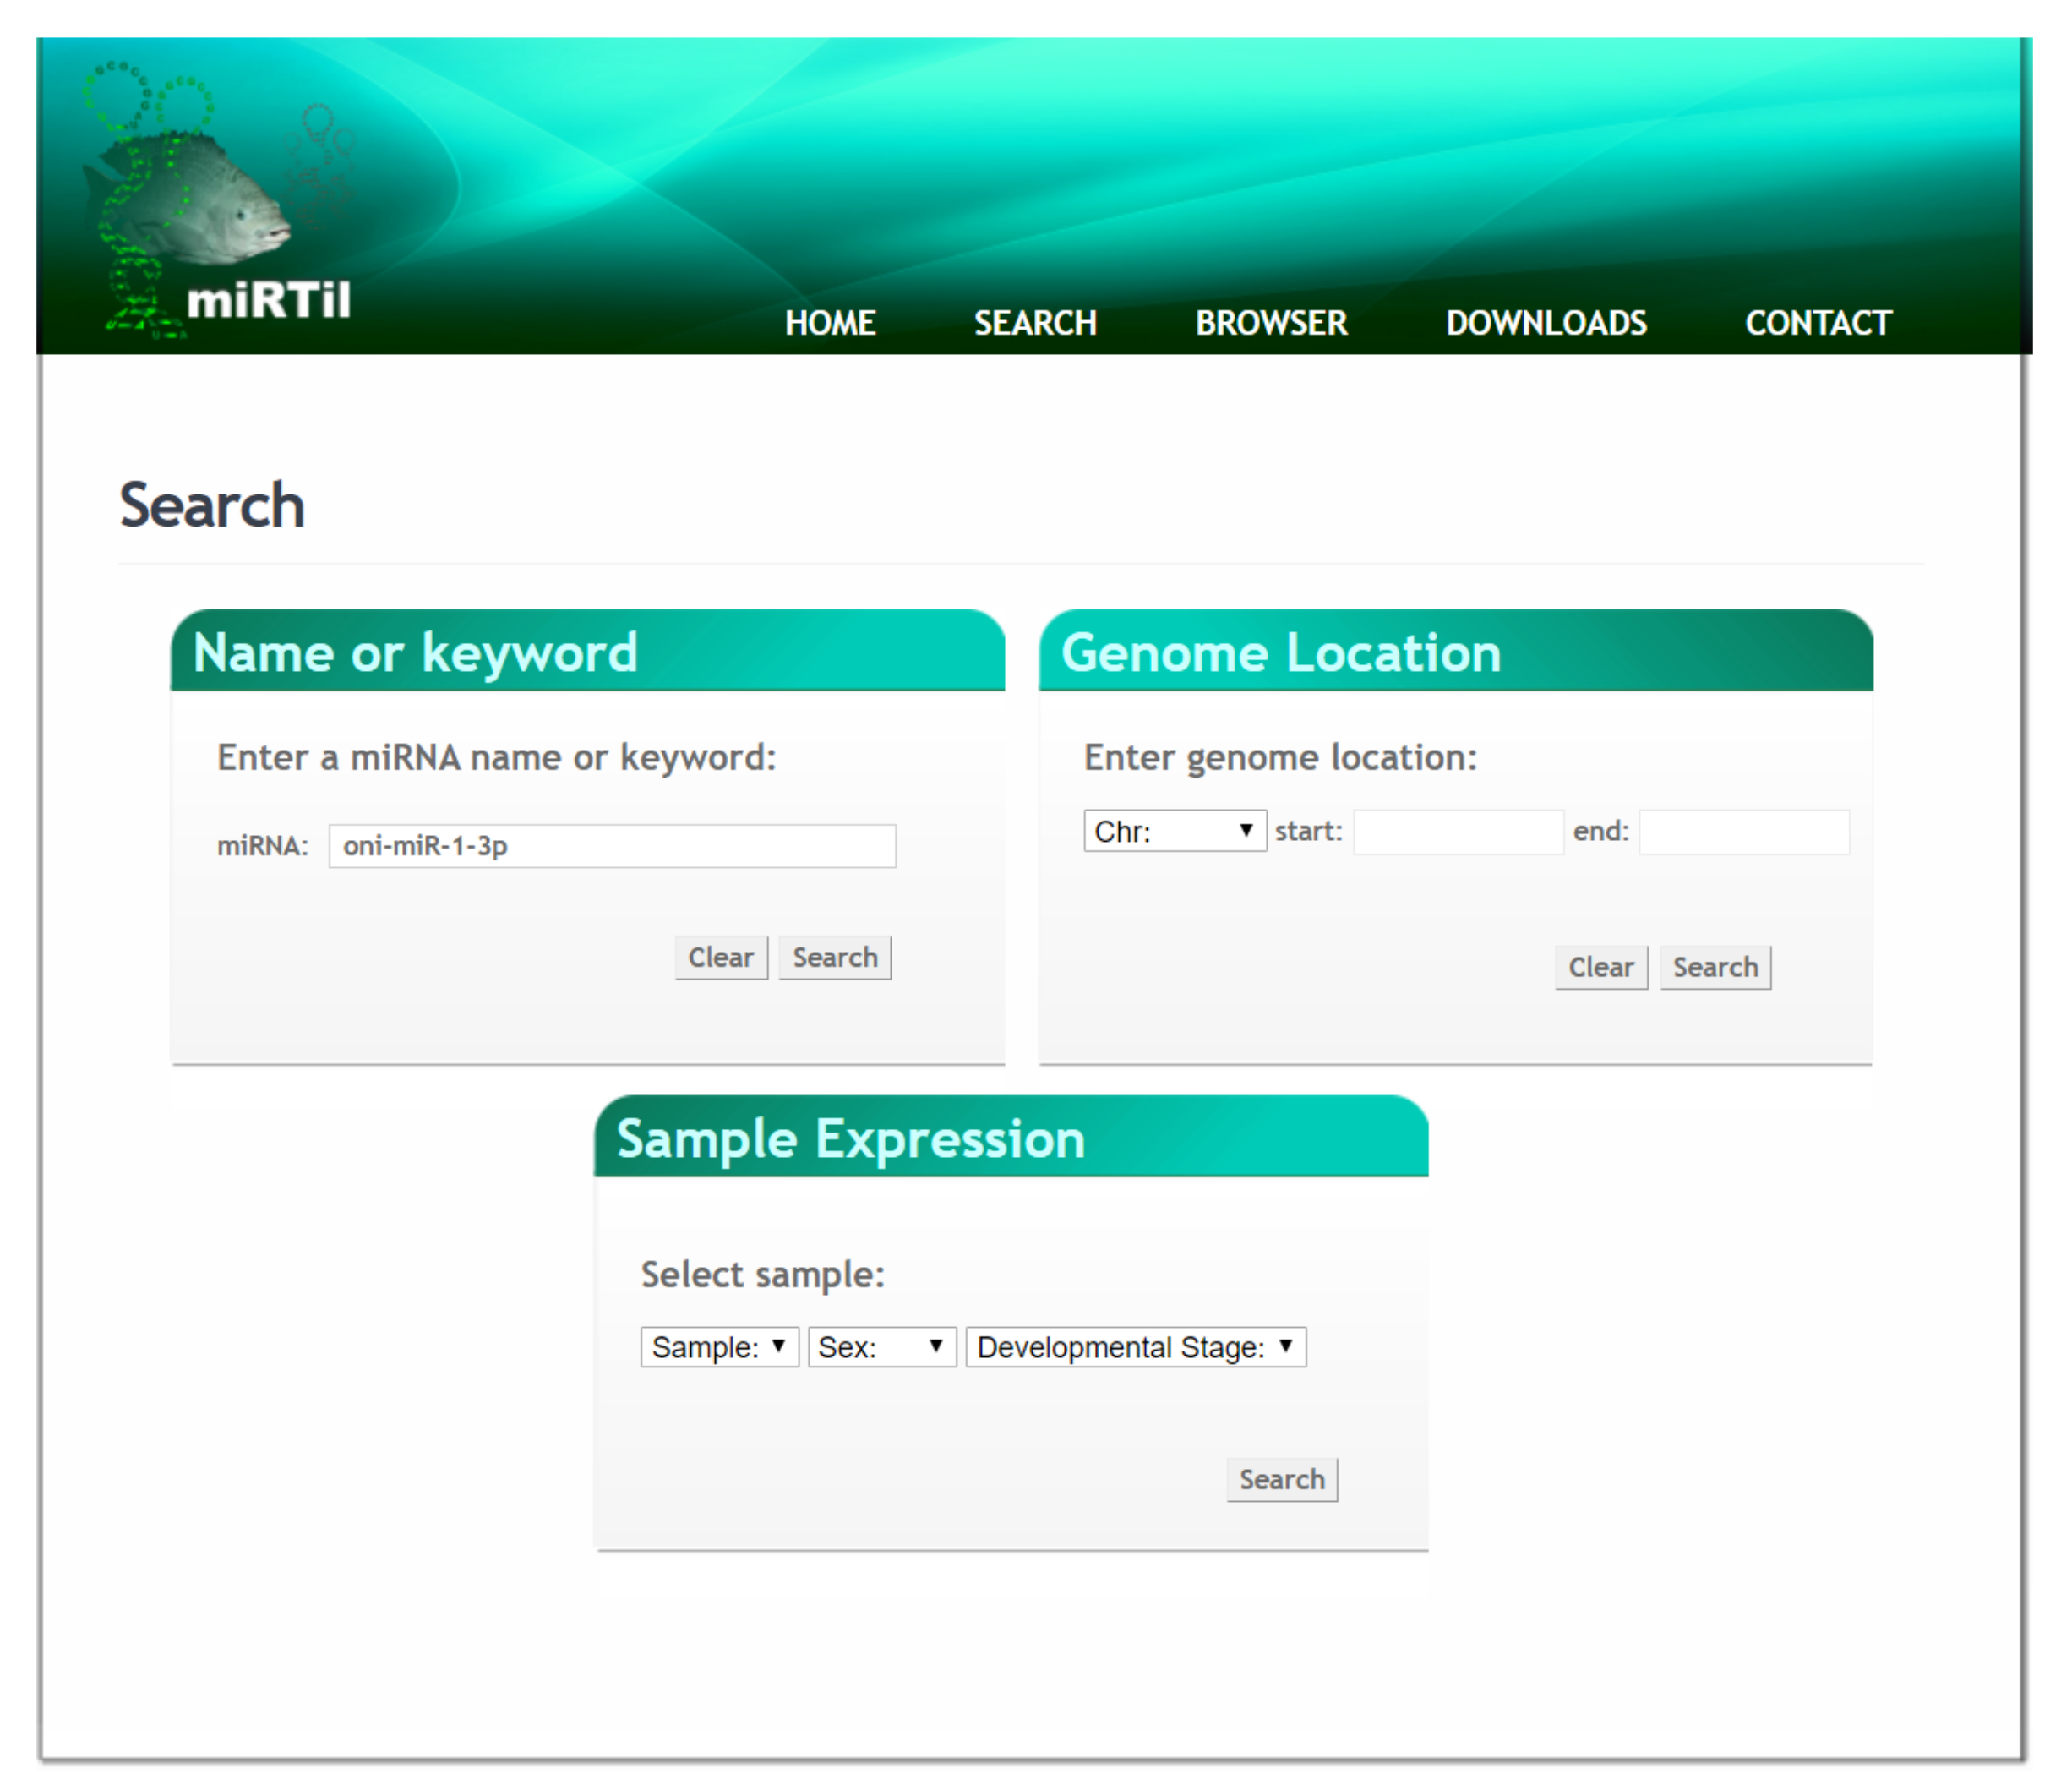Search by miRNA name or keyword

click(x=834, y=957)
